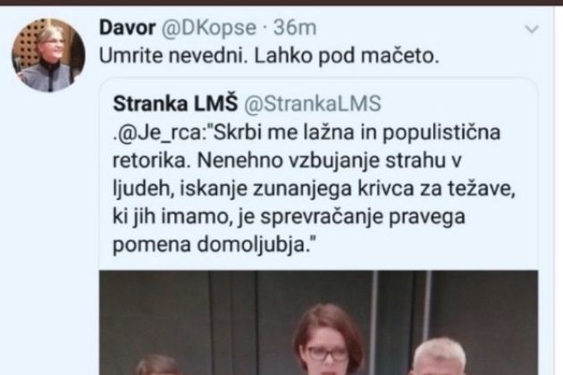Click the 'ljudeh, iskanje zunanjega krivca' line

tap(314, 188)
